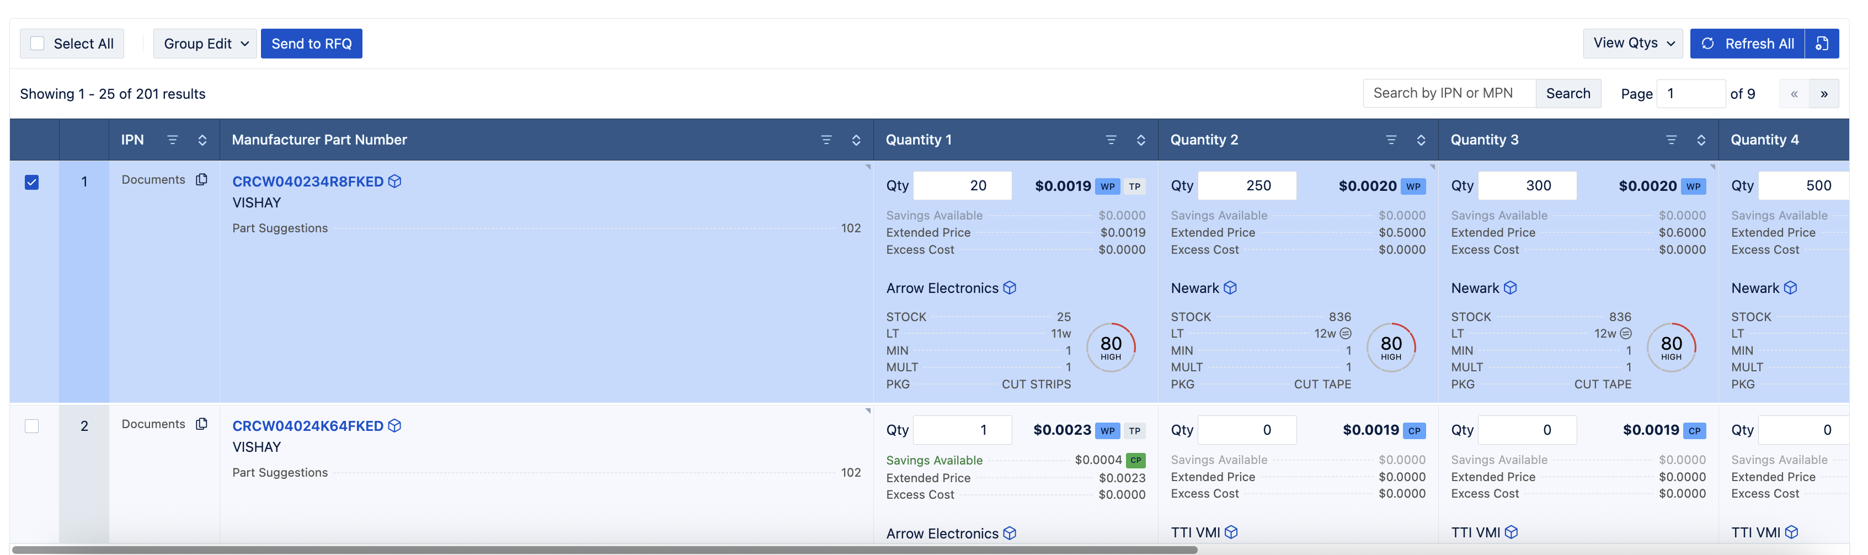
Task: Sort by Quantity 3 column arrows
Action: click(x=1701, y=140)
